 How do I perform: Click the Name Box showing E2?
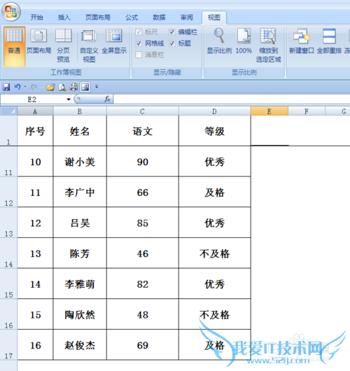pos(32,99)
